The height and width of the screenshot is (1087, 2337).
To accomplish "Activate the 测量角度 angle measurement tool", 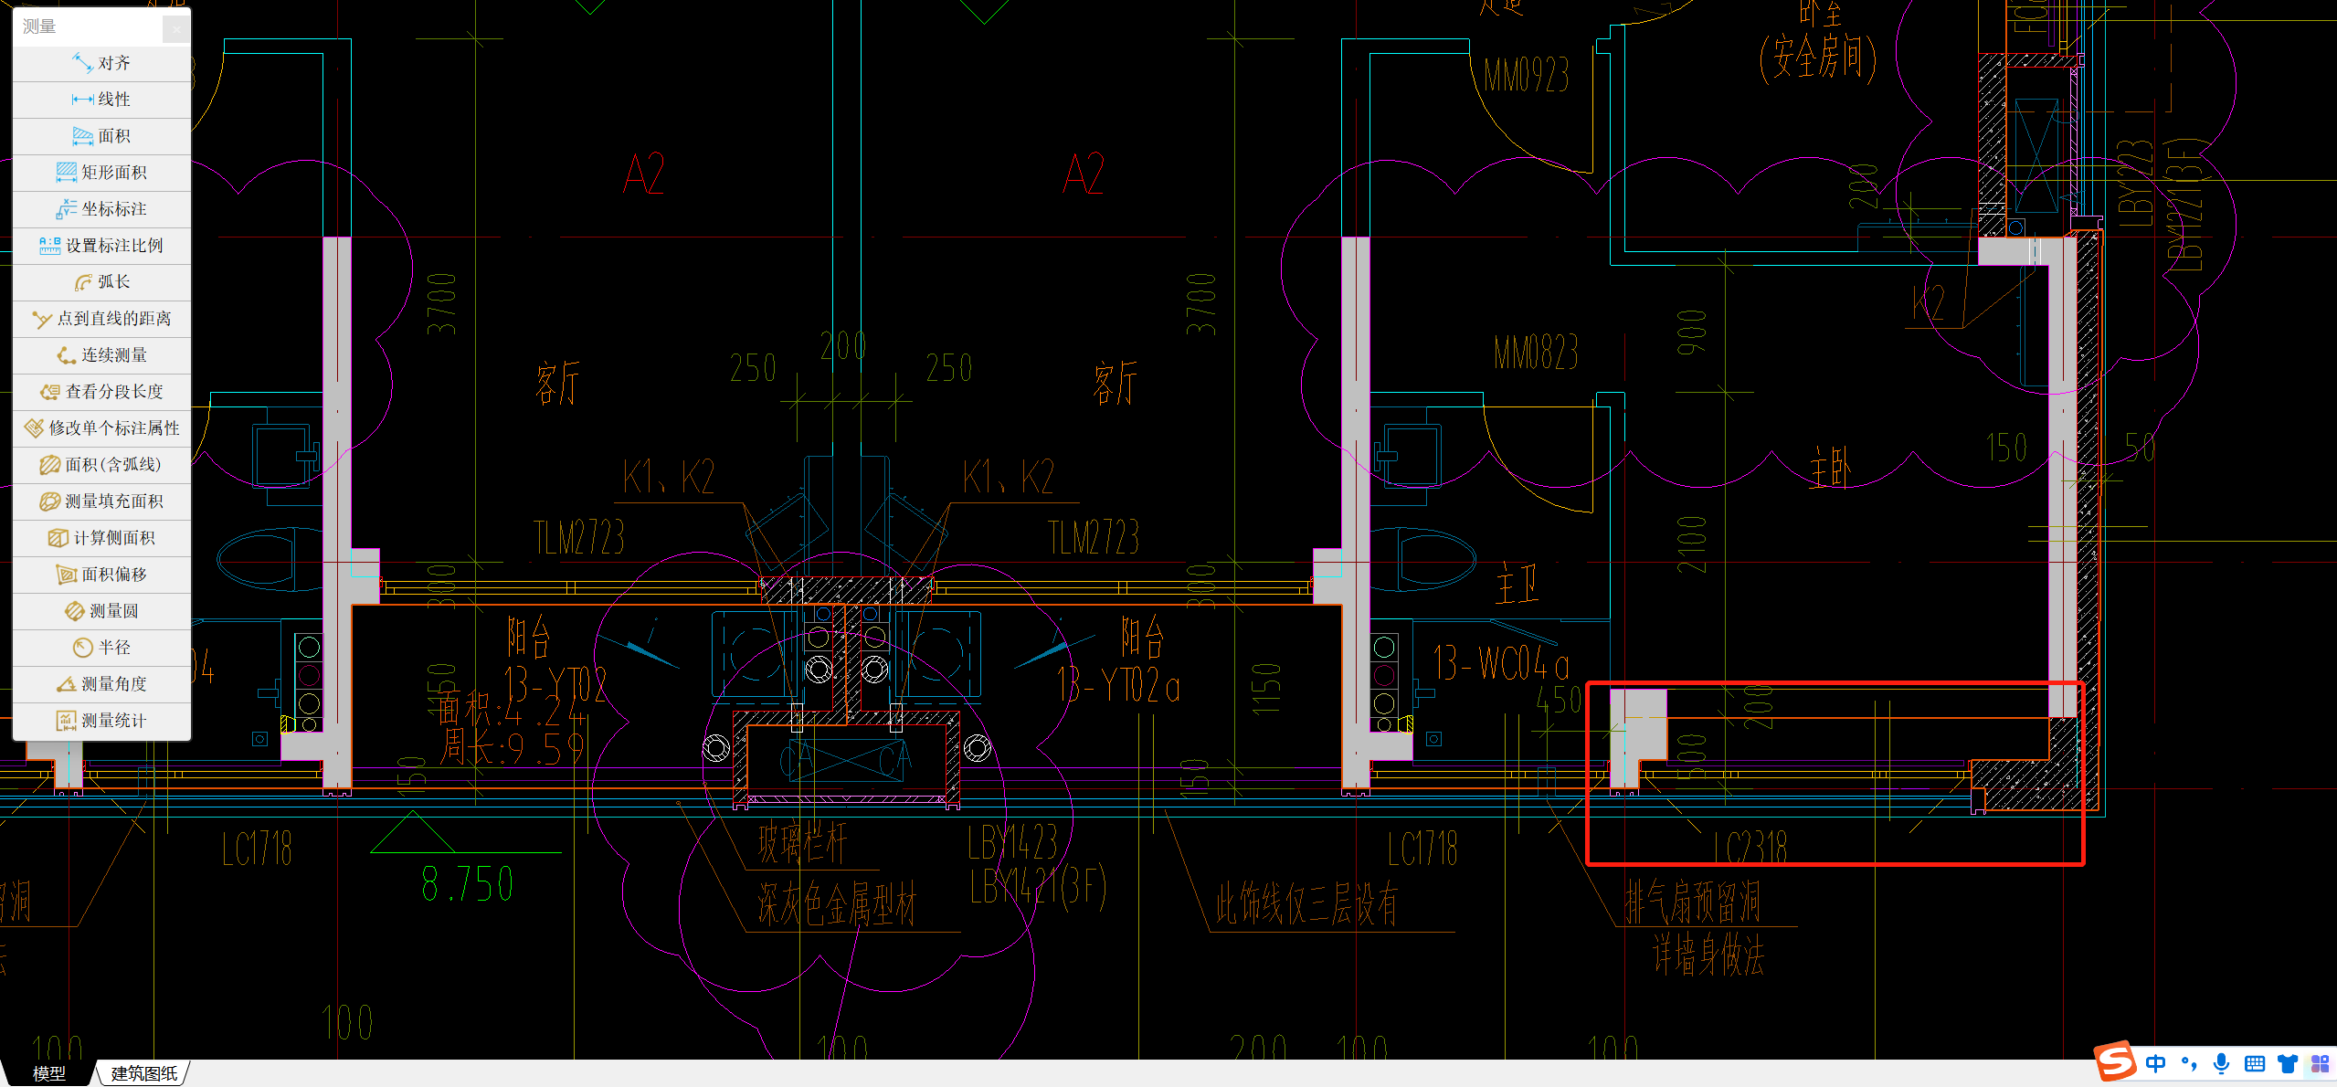I will 101,684.
